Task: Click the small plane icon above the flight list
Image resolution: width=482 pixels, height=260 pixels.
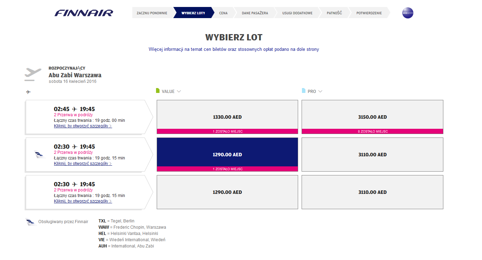Action: point(28,92)
